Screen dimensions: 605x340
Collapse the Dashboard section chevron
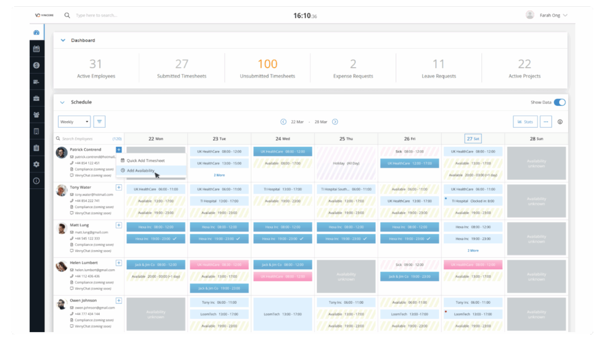pos(63,41)
